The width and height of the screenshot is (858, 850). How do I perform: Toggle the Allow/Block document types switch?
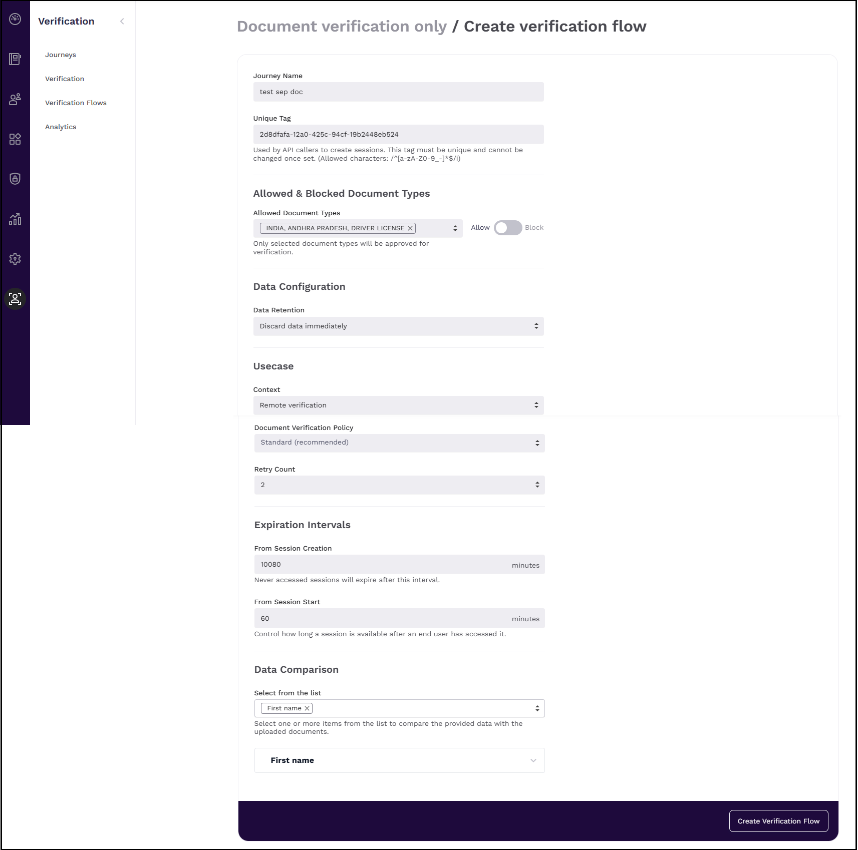[x=507, y=228]
